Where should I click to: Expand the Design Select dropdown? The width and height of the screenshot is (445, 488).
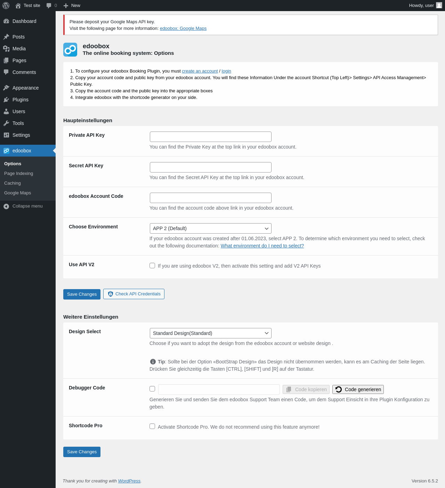click(x=210, y=333)
